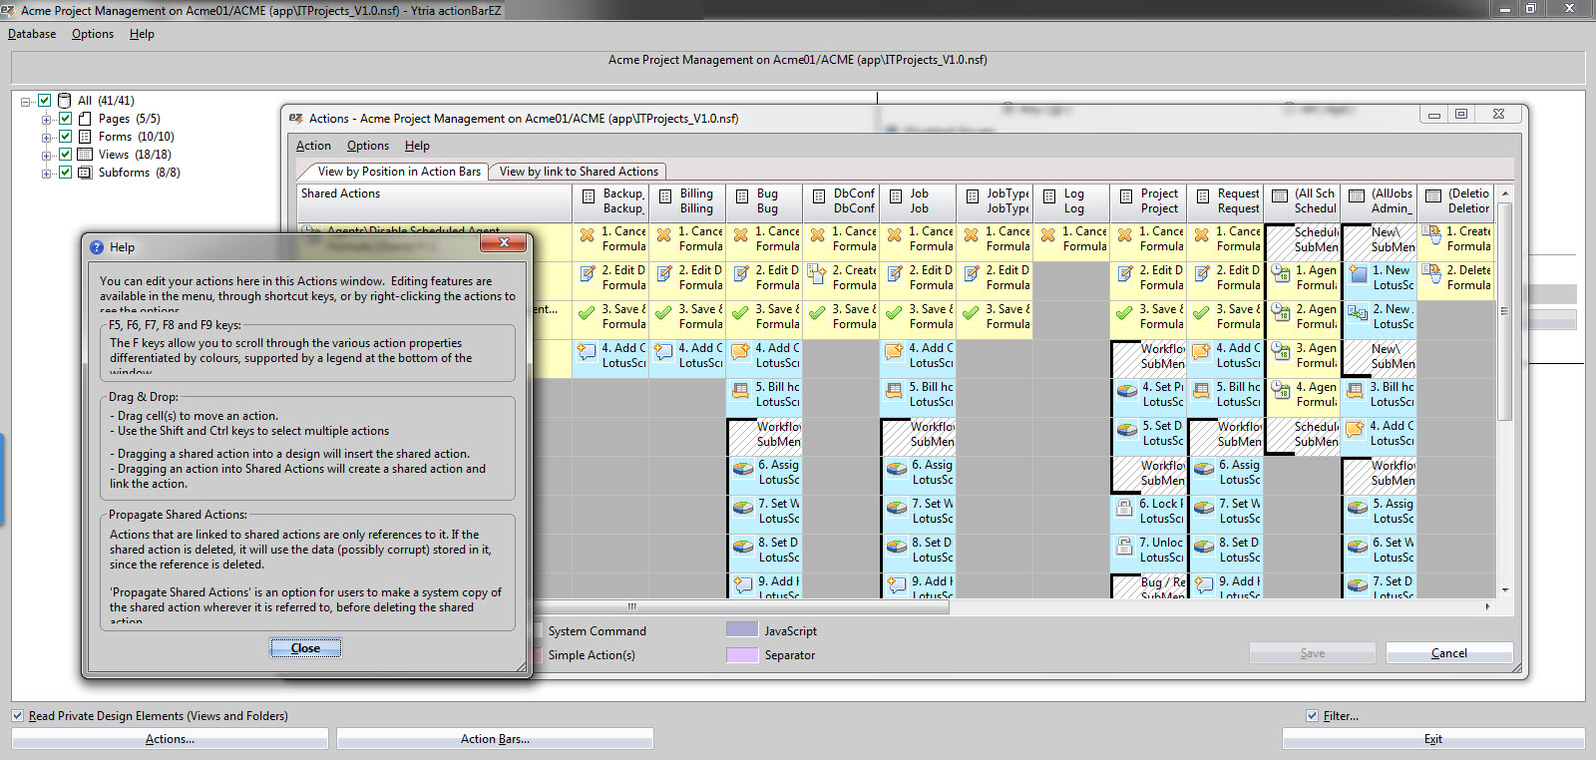The height and width of the screenshot is (760, 1596).
Task: Click the view icon in the (Deletio column header
Action: point(1433,196)
